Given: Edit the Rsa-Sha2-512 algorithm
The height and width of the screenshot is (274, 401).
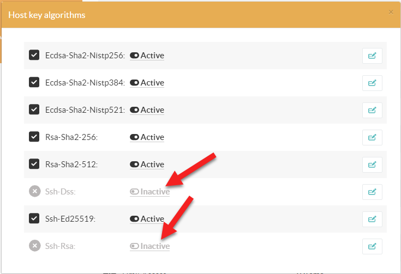Looking at the screenshot, I should 372,165.
